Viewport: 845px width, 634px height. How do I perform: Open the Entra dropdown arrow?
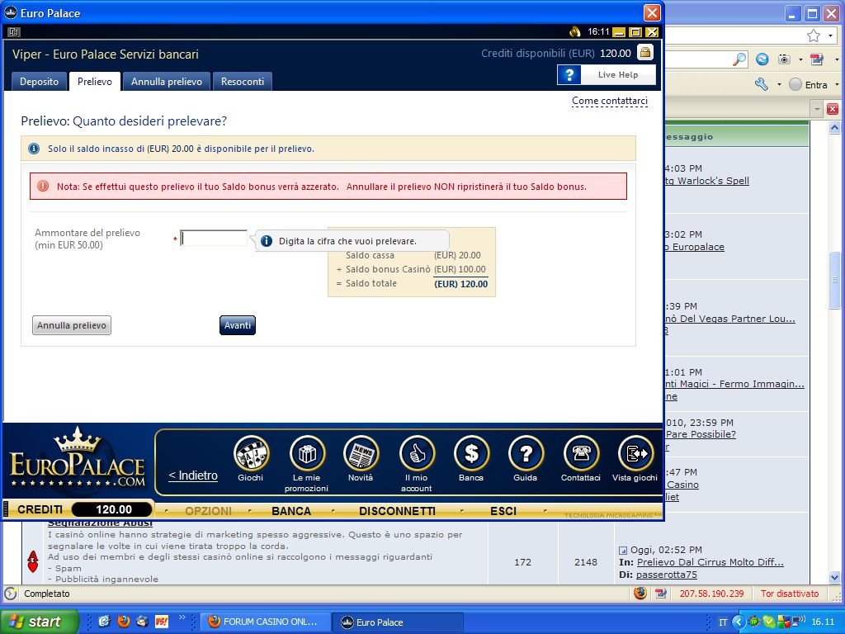pos(837,85)
